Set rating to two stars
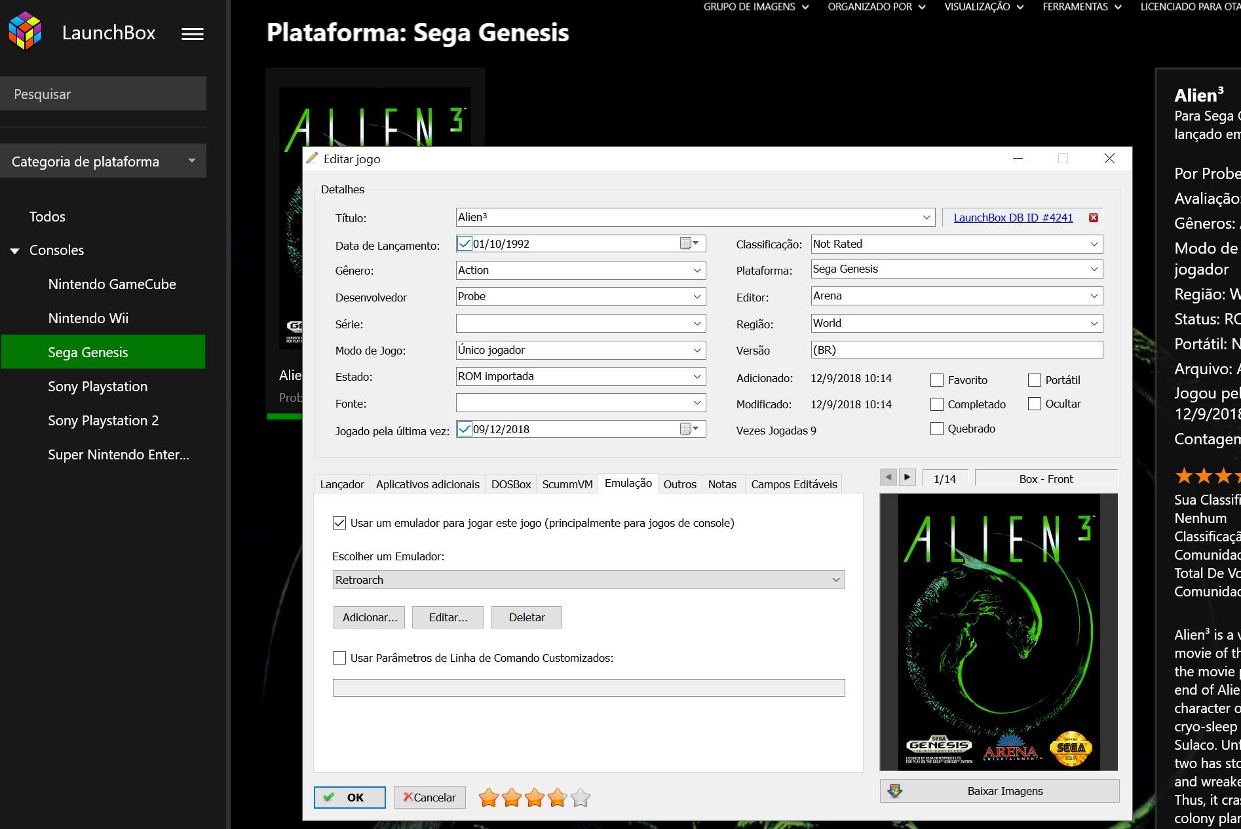 pyautogui.click(x=512, y=798)
